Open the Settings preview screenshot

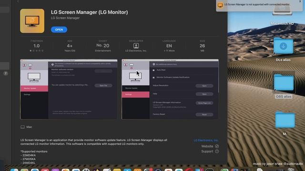(x=170, y=89)
